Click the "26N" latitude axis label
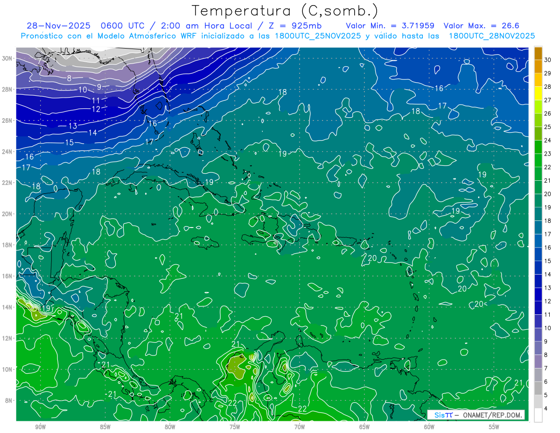Screen dimensions: 560x433 click(x=7, y=121)
